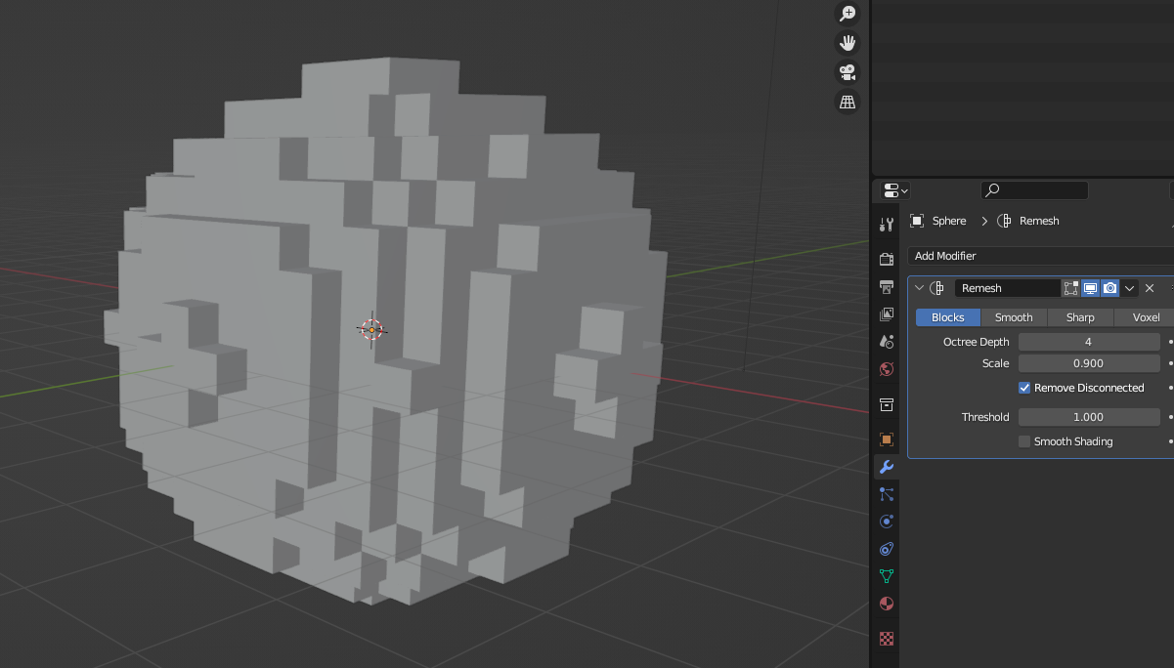Image resolution: width=1174 pixels, height=668 pixels.
Task: Switch to the Render Properties camera tab
Action: point(885,259)
